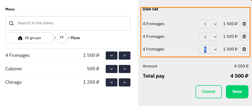Open highlighted quantity dropdown of third dish

click(x=208, y=49)
